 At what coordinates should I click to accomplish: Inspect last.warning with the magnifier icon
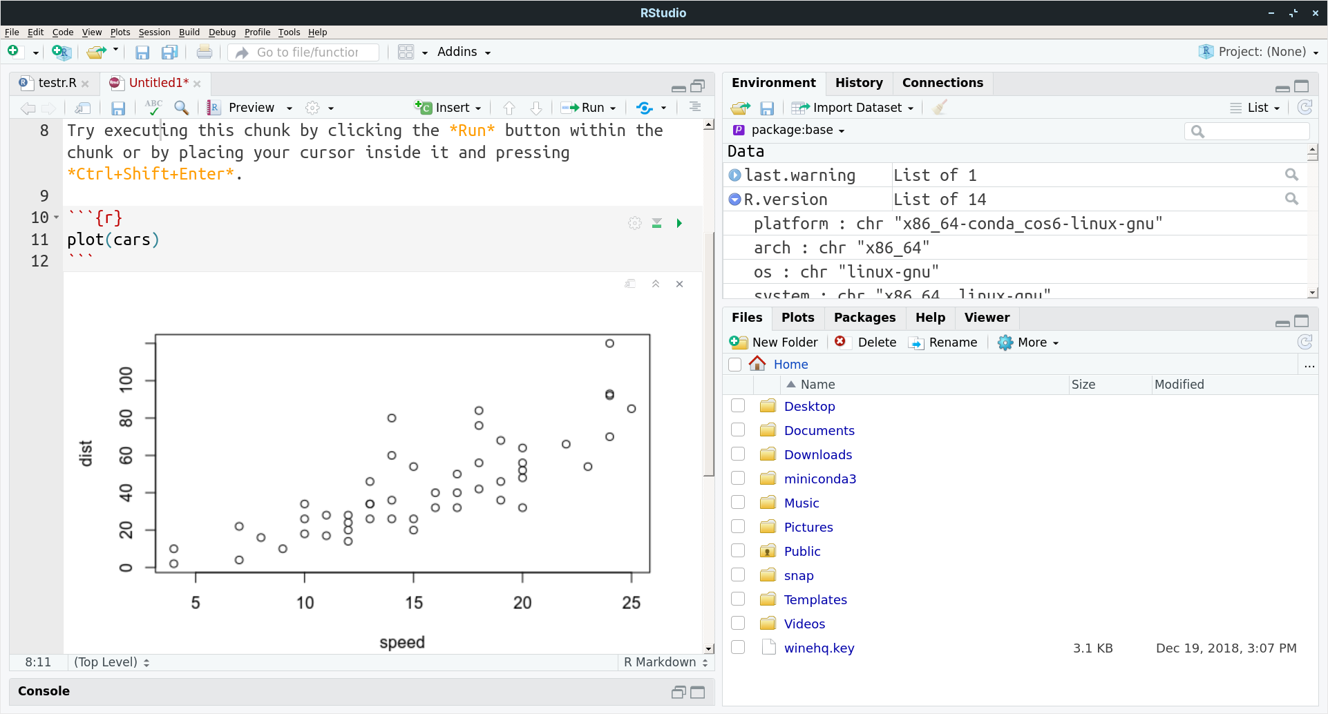pos(1291,175)
